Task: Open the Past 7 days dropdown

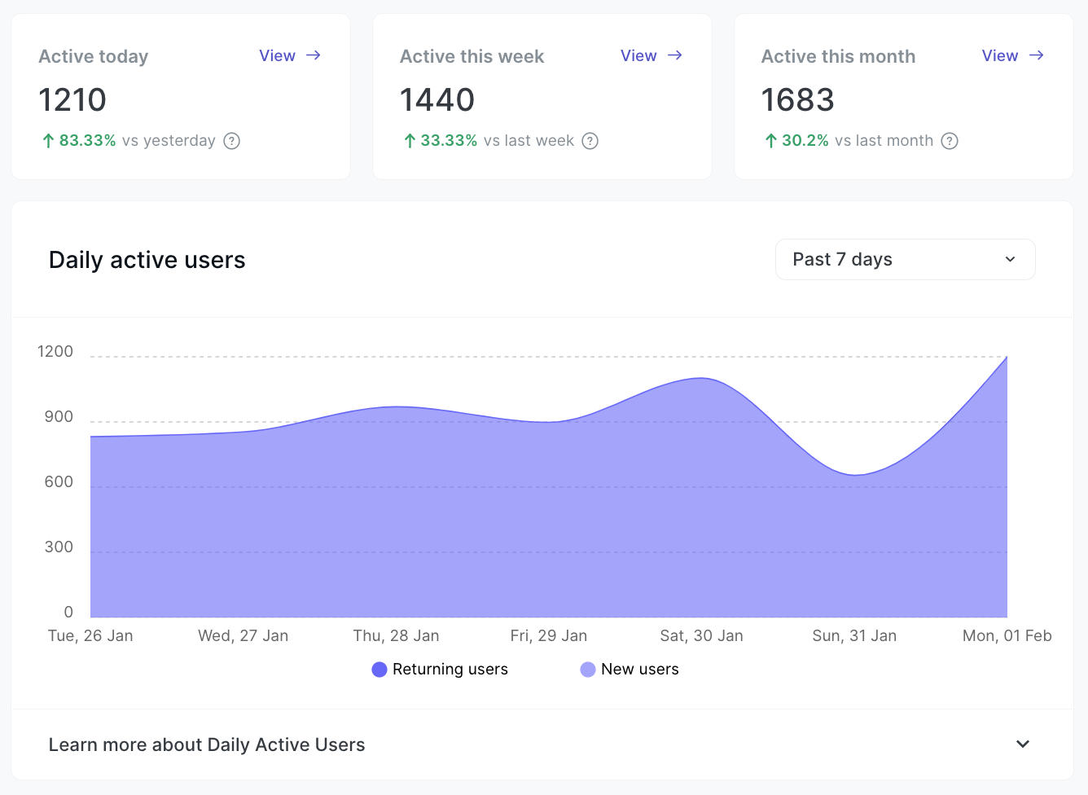Action: pos(905,260)
